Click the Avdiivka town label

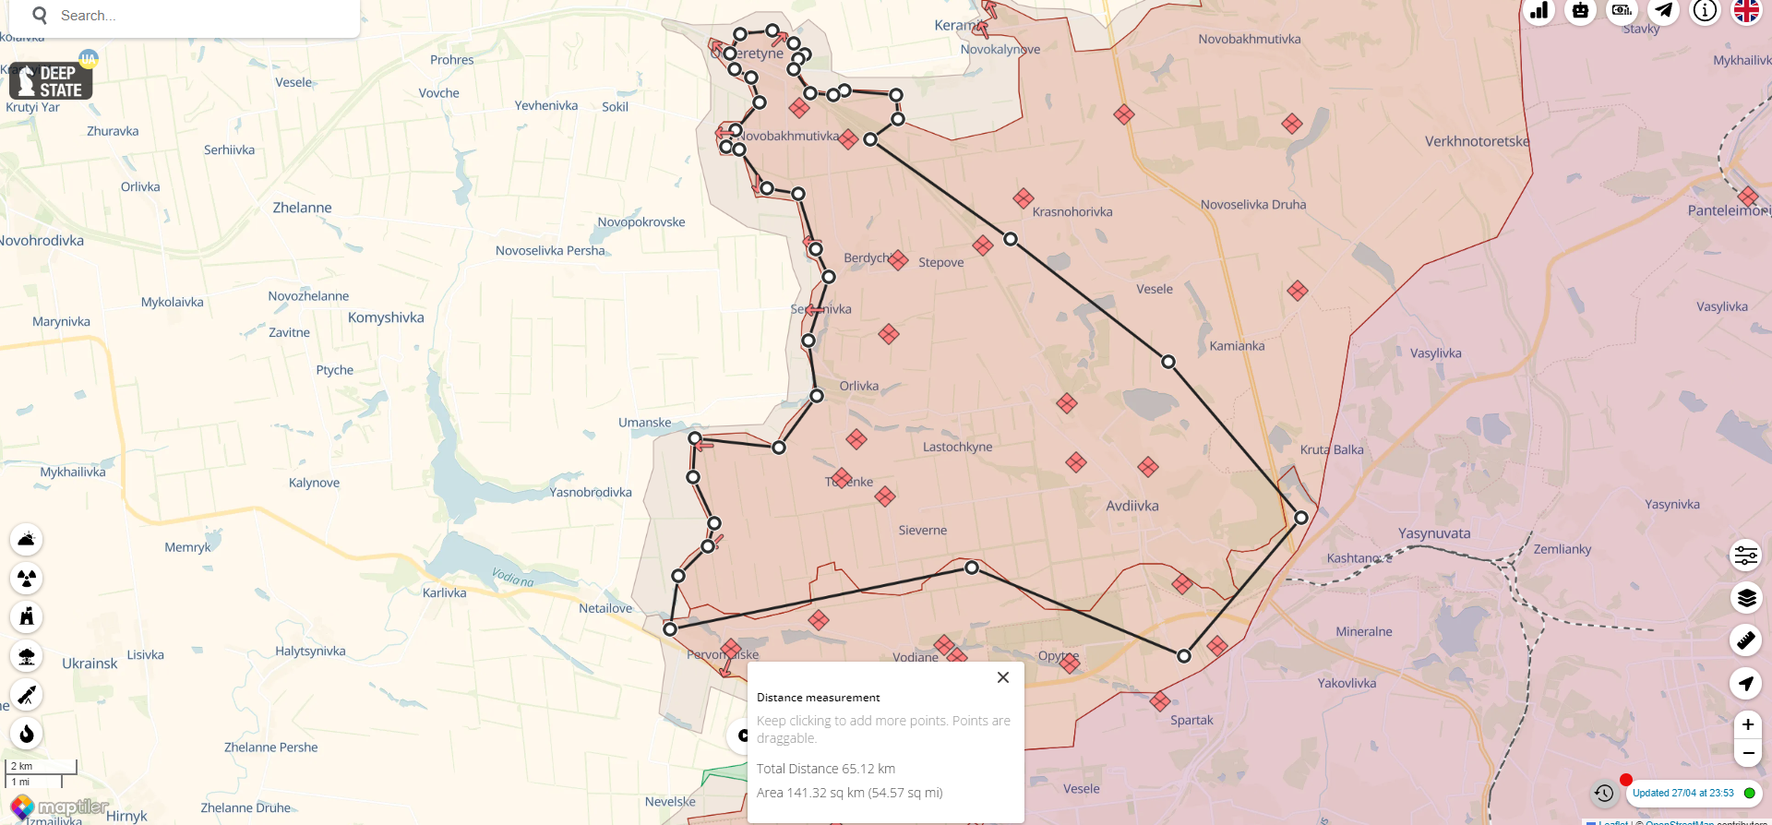(x=1132, y=506)
